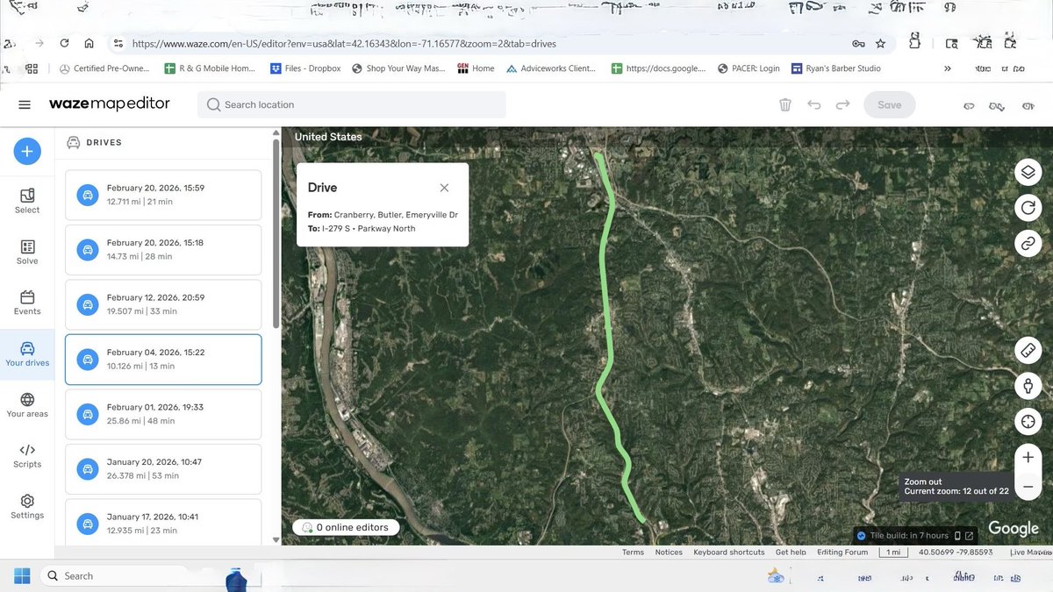
Task: Open the PACER: Login bookmark
Action: click(749, 68)
